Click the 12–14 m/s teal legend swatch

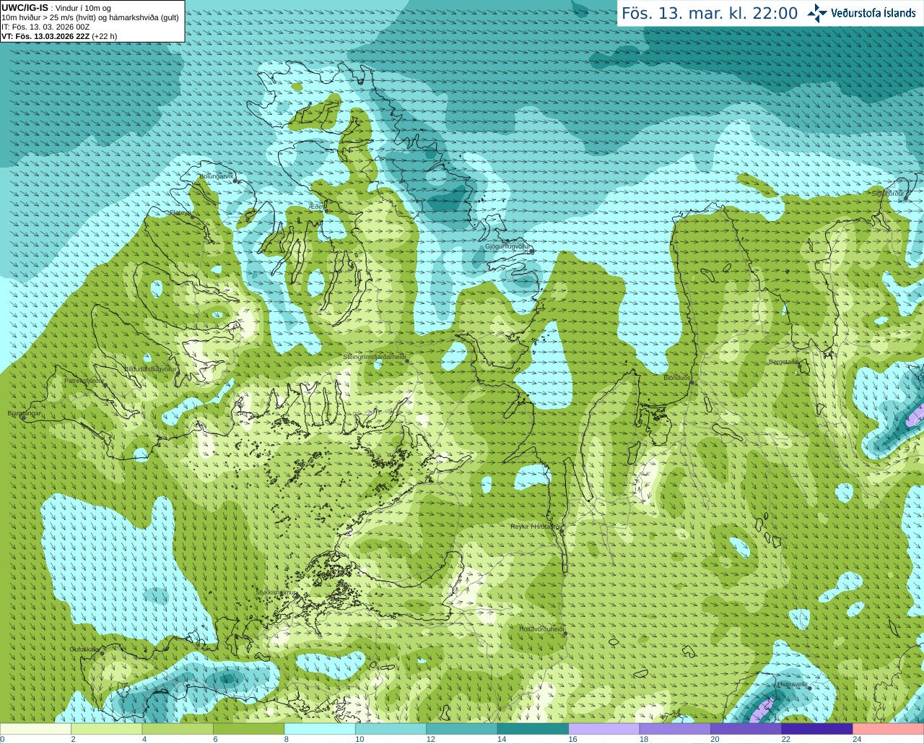462,729
